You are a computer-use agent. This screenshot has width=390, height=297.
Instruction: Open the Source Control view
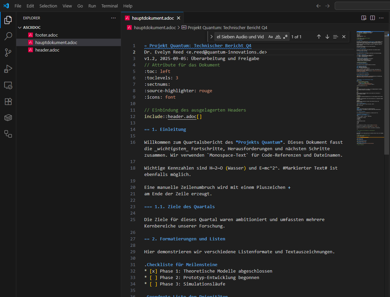pos(8,52)
